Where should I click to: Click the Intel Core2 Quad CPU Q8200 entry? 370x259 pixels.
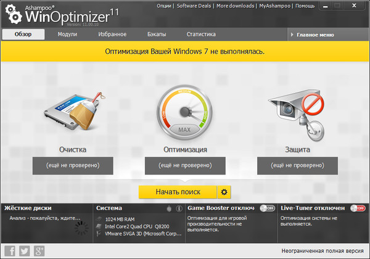[x=137, y=226]
